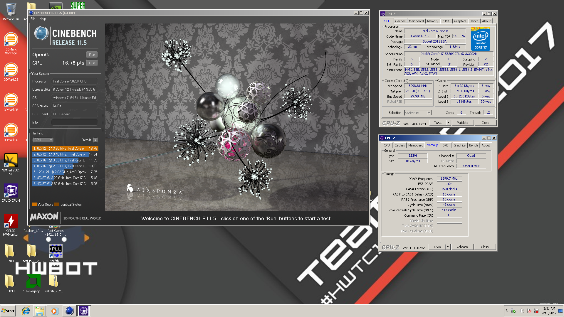Click Tools button in lower CPU-Z window
Screen dimensions: 564x317
[x=437, y=247]
